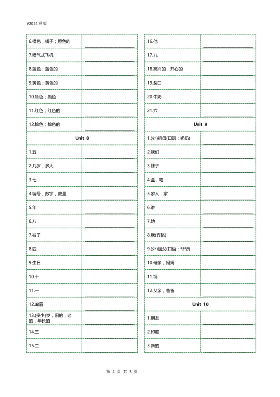Select the top label cell of the left table
Screen dimensions: 280x397
(54, 41)
